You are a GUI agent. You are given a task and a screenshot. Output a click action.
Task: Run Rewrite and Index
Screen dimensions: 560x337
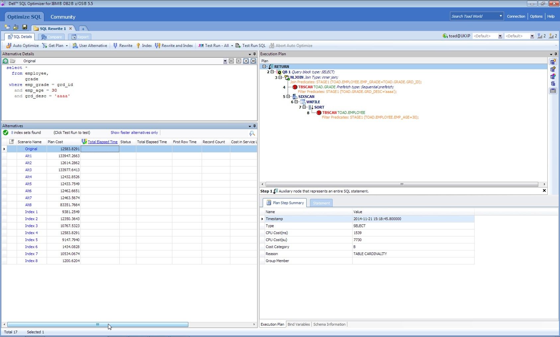[174, 45]
